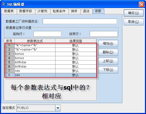
Task: Click the 起始行 input field
Action: pyautogui.click(x=48, y=34)
